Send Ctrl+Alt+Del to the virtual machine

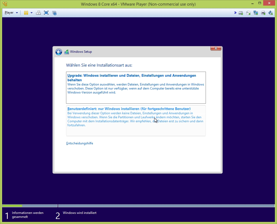click(38, 13)
